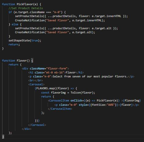Screen dimensions: 144x142
Task: Click the closing "</h2>" tag
Action: click(x=79, y=73)
